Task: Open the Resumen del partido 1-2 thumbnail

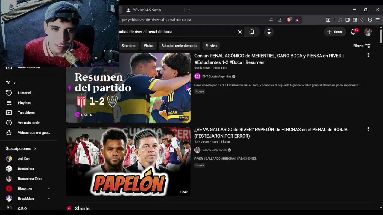Action: [x=128, y=88]
